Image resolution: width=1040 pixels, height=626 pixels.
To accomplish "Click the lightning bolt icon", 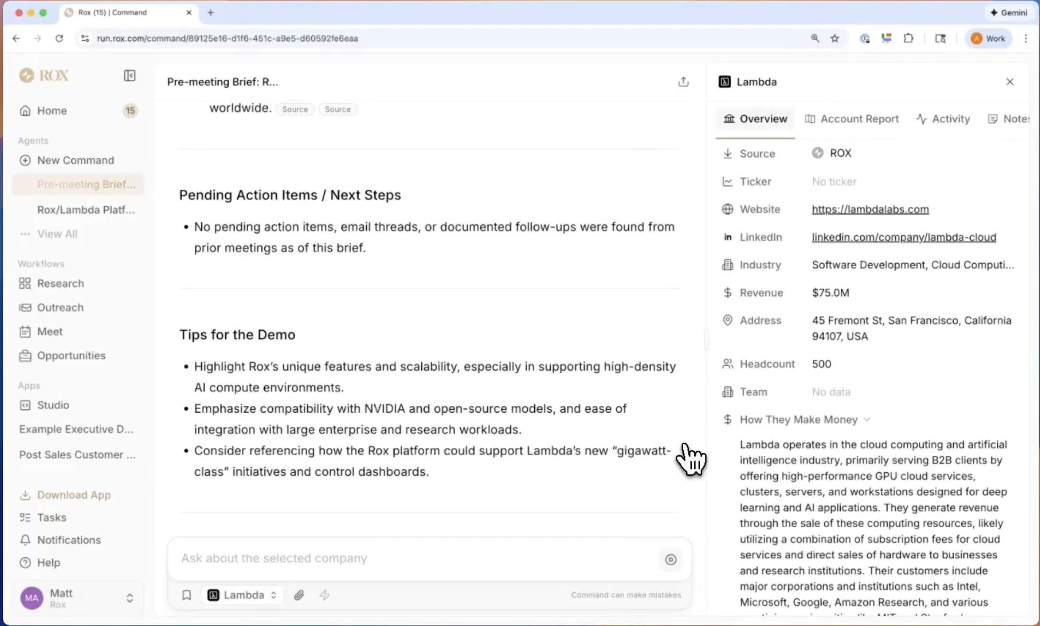I will coord(325,595).
